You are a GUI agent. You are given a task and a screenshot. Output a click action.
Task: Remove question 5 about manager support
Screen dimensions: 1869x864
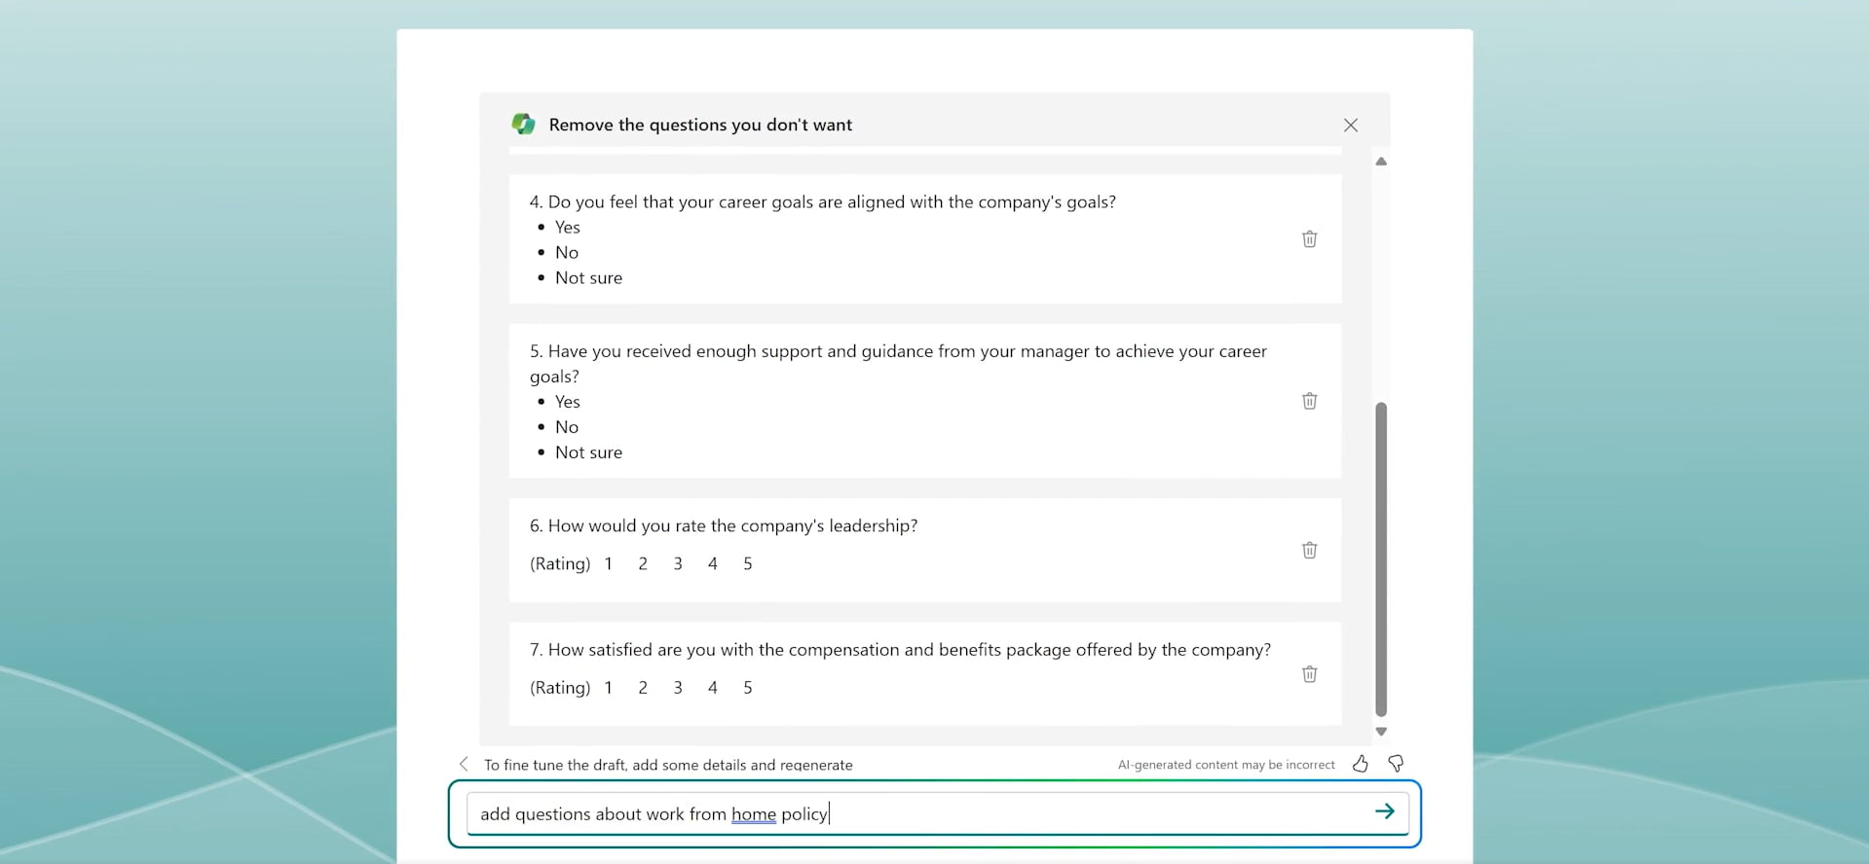(1309, 401)
